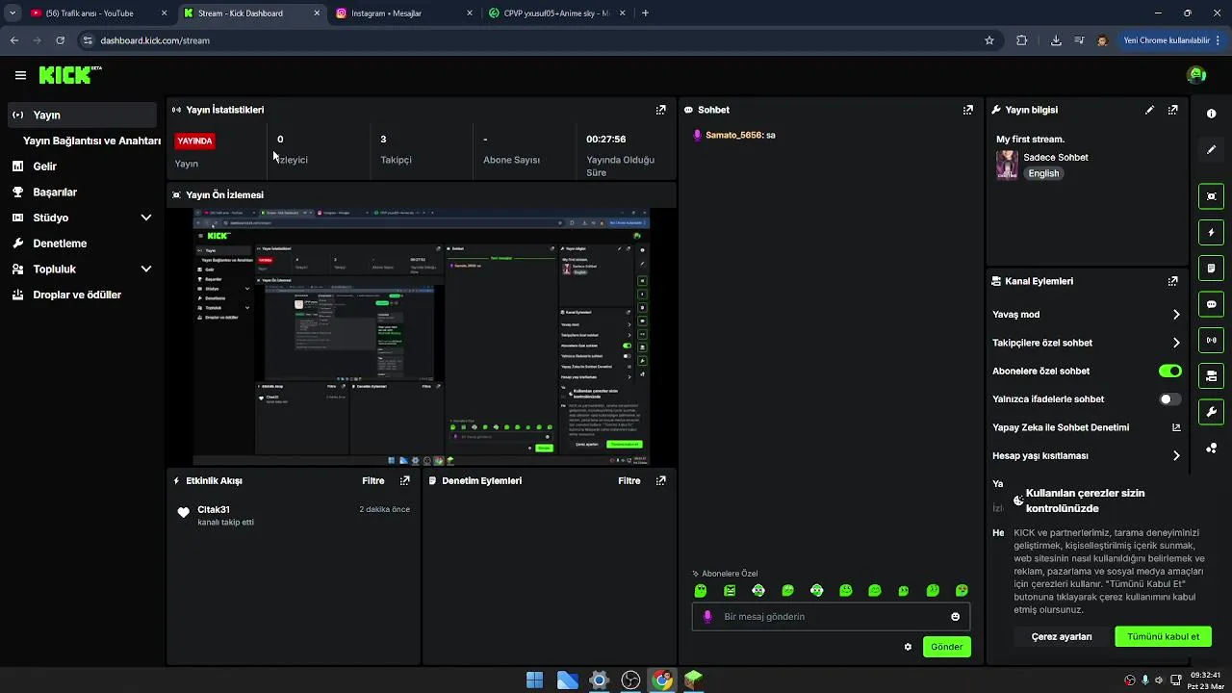Enable Yalnızca ifadelerle sohbet toggle
Screen dimensions: 1232x693
coord(1170,399)
